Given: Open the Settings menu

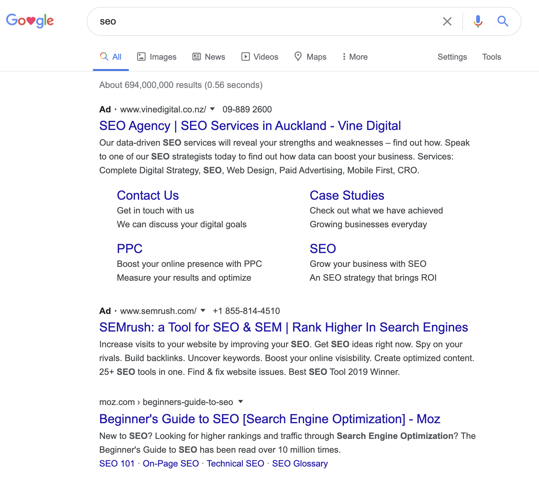Looking at the screenshot, I should 452,57.
